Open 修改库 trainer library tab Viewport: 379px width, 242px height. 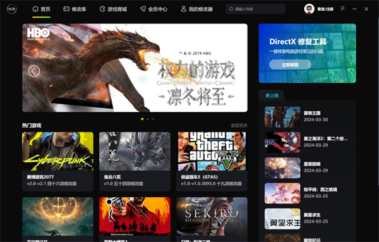pyautogui.click(x=75, y=9)
